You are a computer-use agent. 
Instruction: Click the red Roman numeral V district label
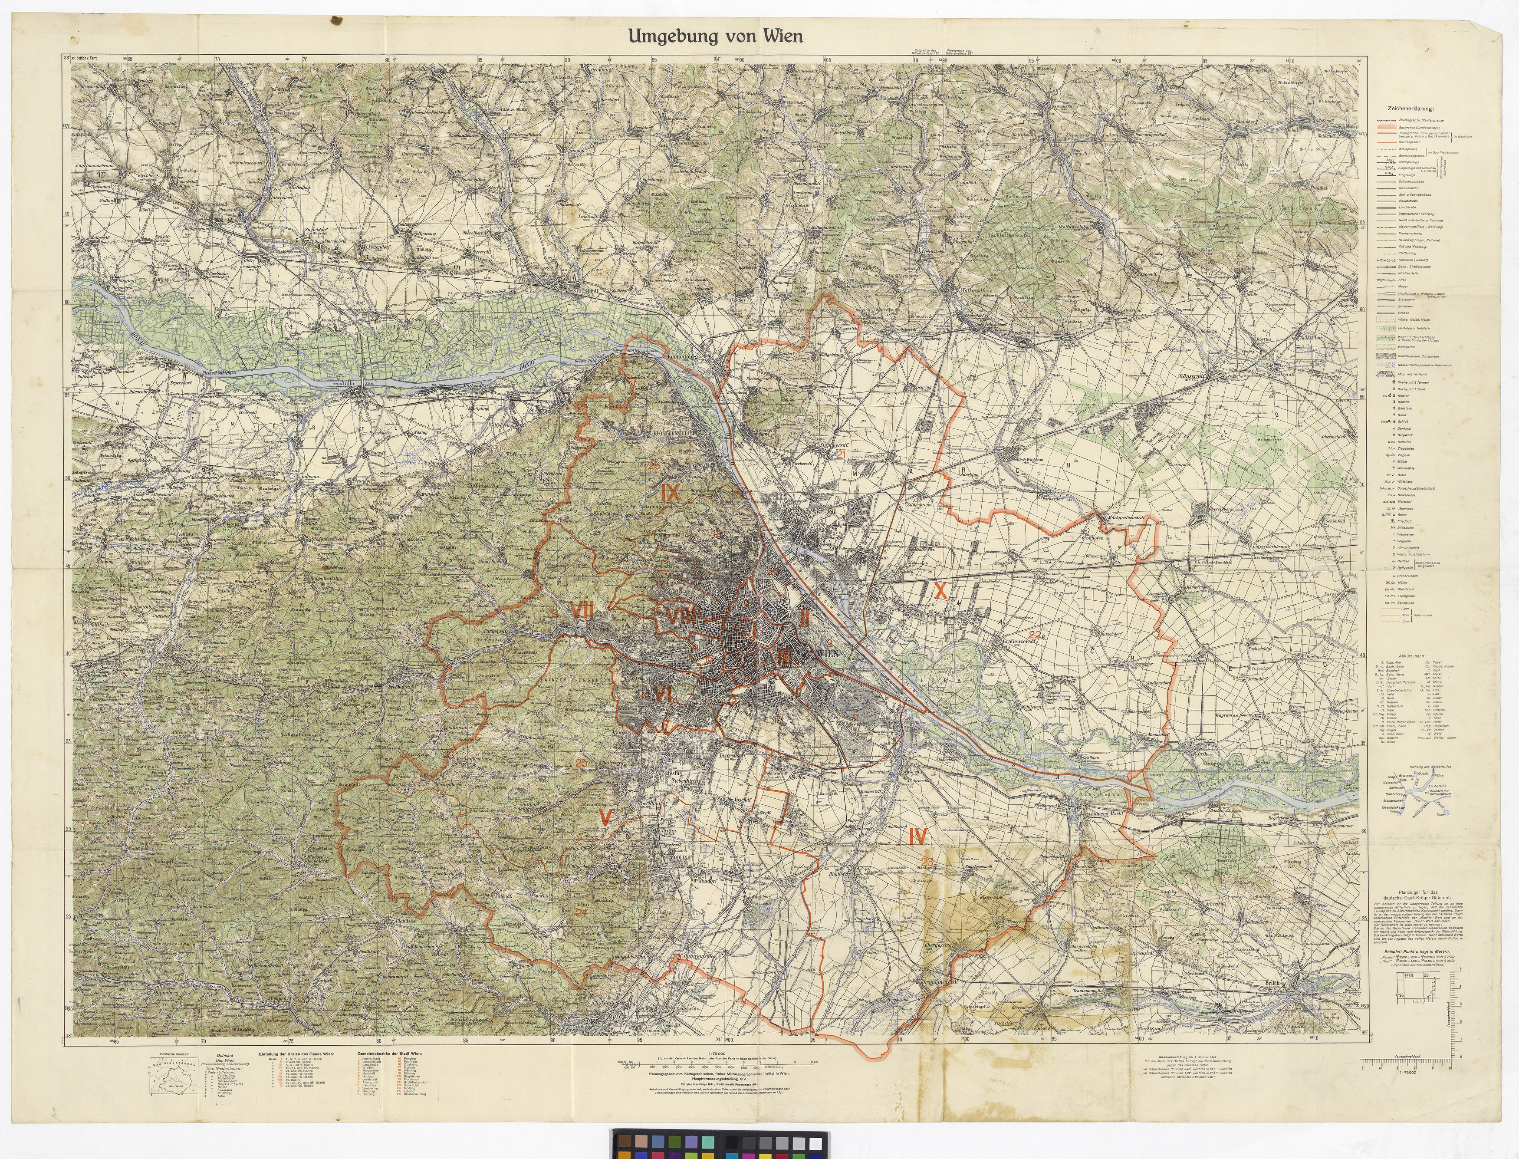tap(605, 817)
